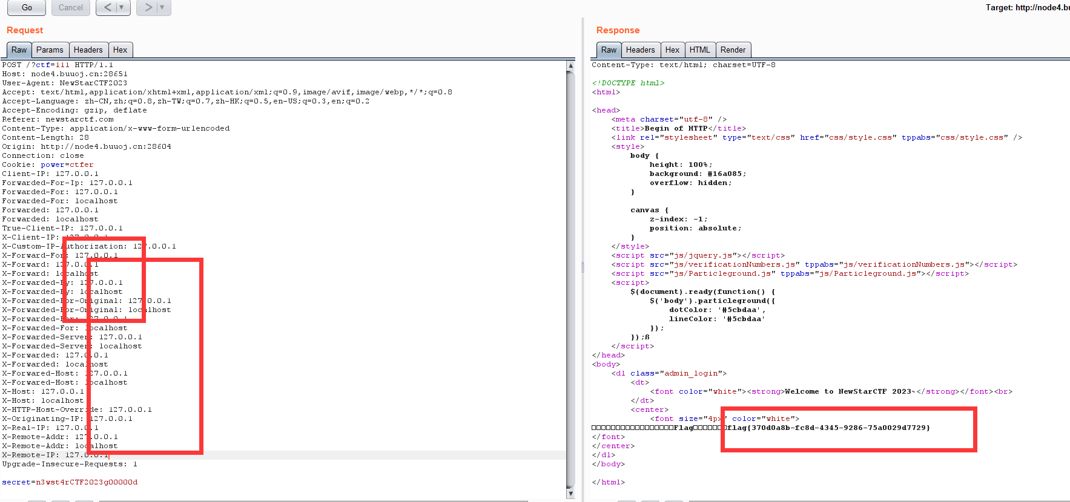1070x502 pixels.
Task: Click the 'True-Client-IP: 127.0.0.1' line
Action: click(x=62, y=228)
